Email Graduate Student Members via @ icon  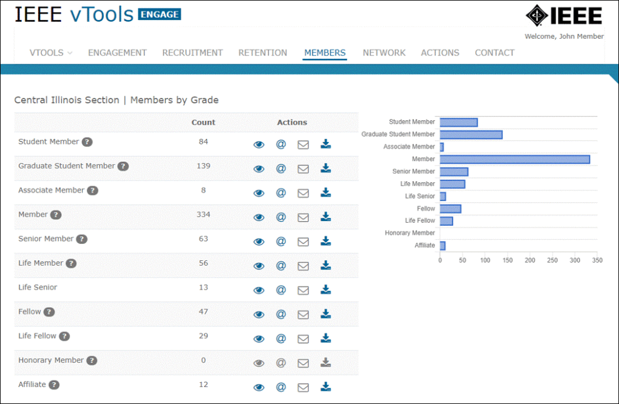[x=280, y=168]
